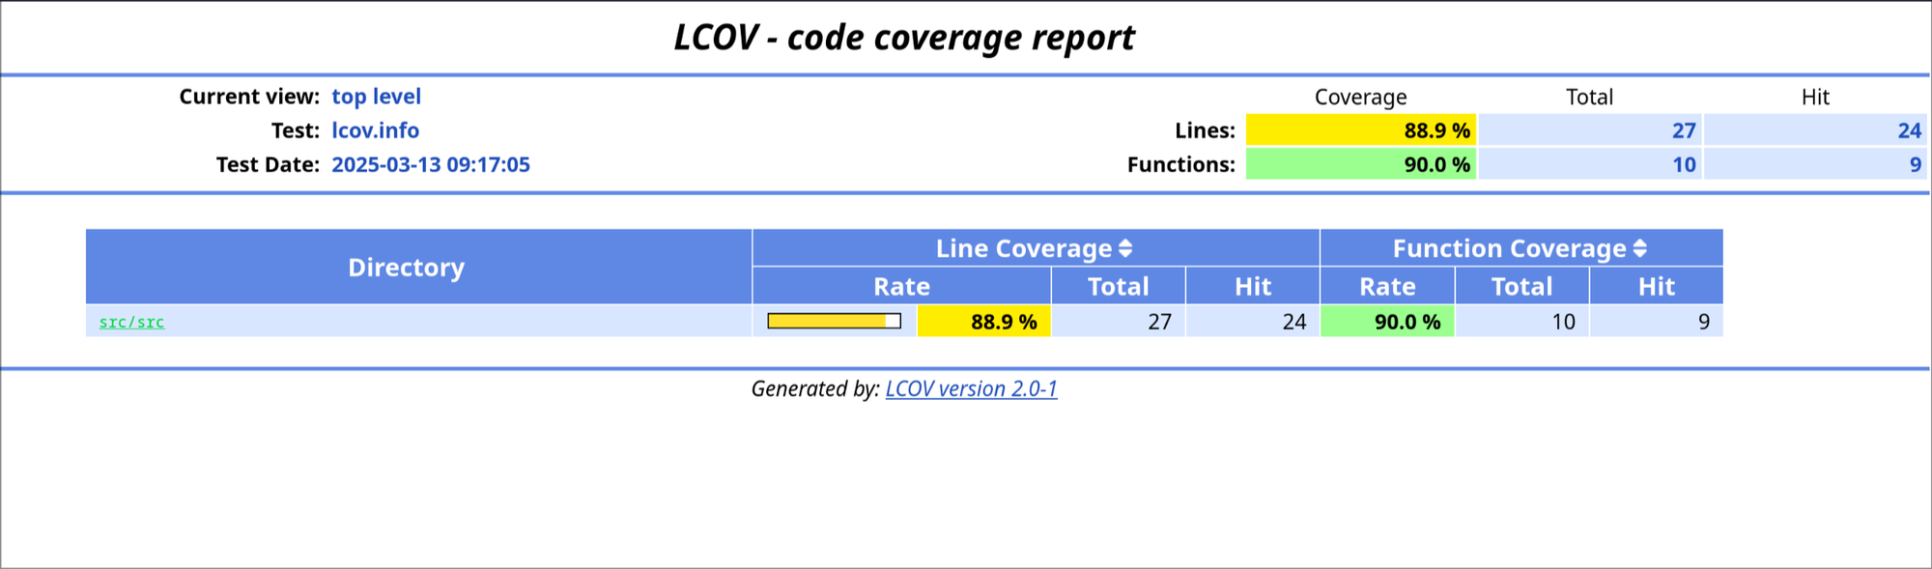Open the LCOV version 2.0-1 link
Image resolution: width=1932 pixels, height=569 pixels.
(x=971, y=388)
